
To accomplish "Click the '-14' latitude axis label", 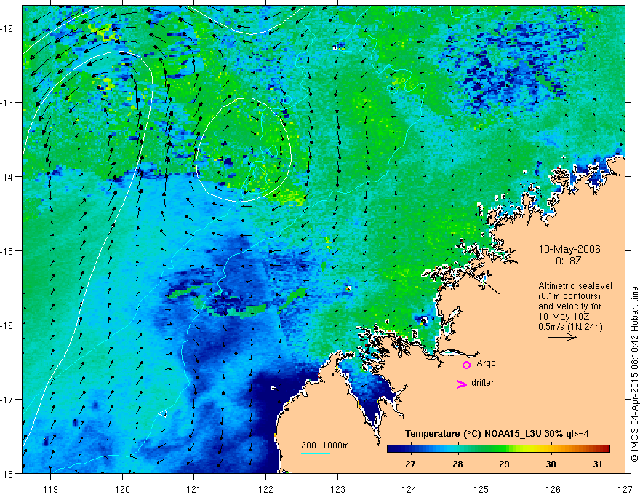I will (x=7, y=177).
